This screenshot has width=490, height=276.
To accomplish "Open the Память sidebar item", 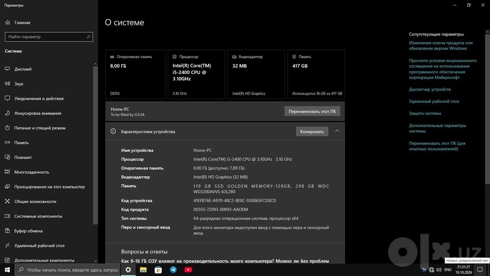I will point(21,143).
